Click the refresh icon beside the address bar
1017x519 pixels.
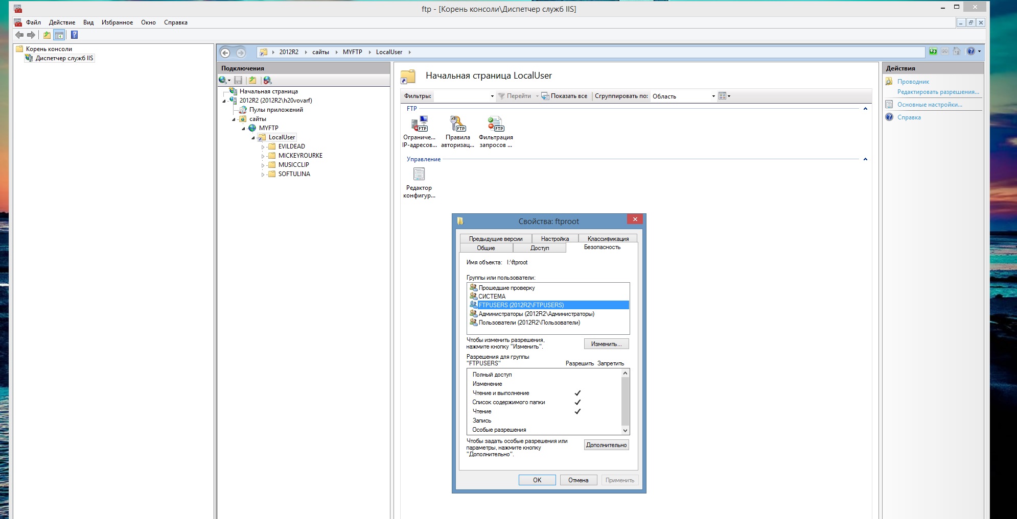click(933, 52)
